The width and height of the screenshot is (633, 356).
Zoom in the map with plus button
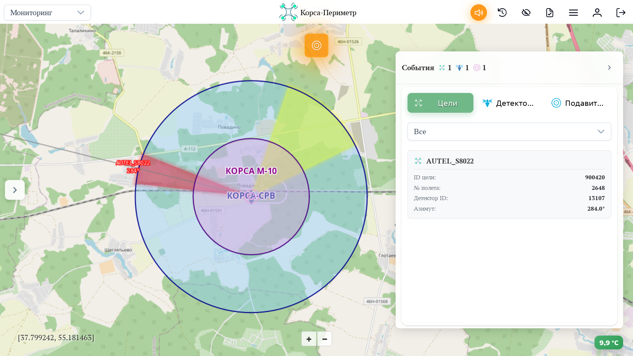[x=309, y=339]
